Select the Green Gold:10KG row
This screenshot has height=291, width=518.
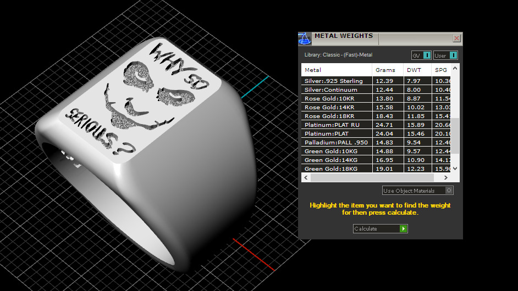tap(376, 151)
